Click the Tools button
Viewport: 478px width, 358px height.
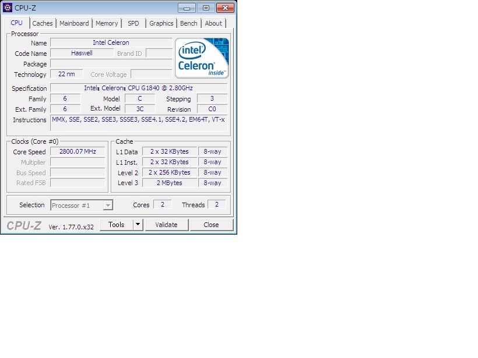tap(117, 225)
